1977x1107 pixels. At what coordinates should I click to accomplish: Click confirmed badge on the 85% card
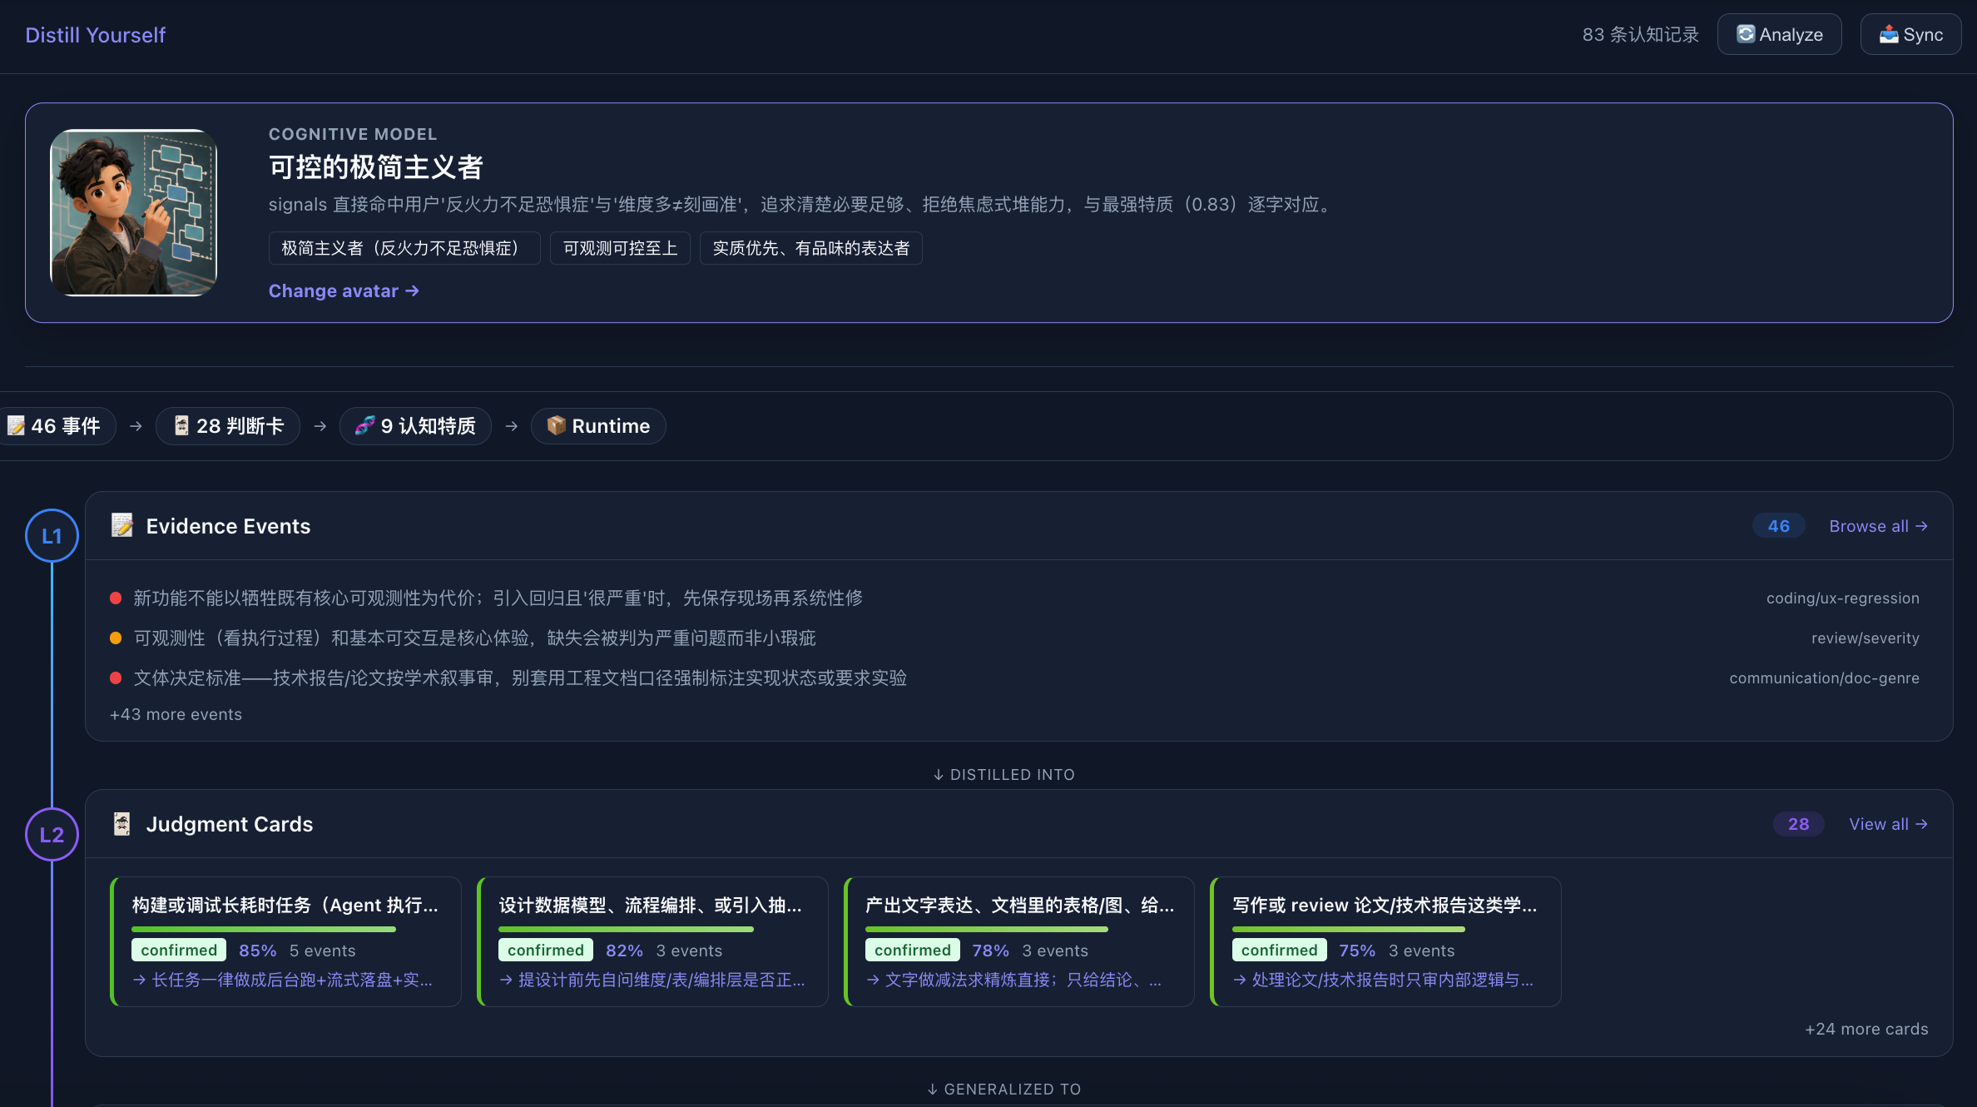coord(179,950)
